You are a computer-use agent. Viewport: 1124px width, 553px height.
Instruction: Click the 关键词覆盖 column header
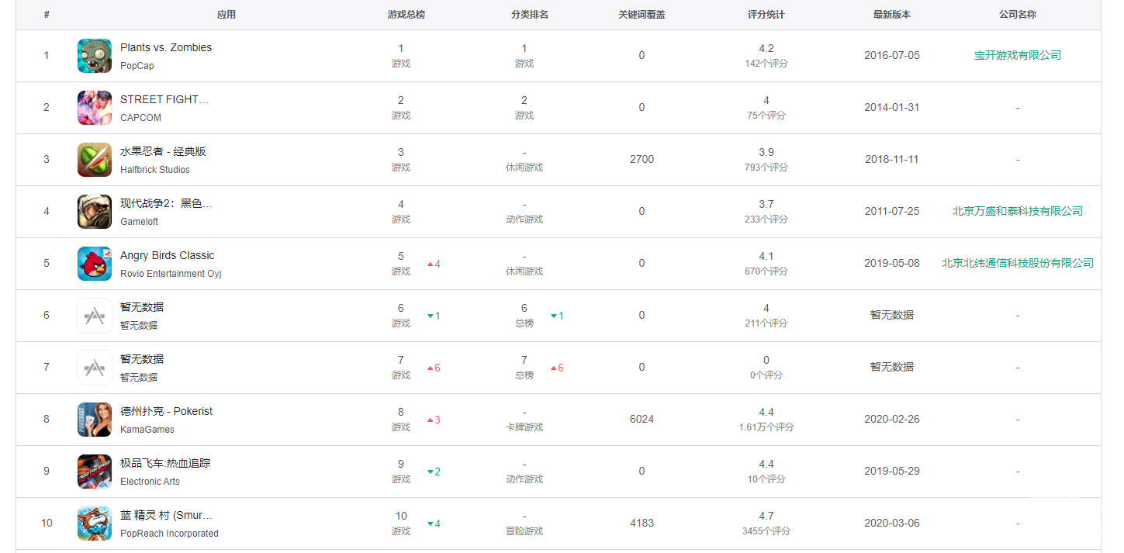tap(642, 15)
